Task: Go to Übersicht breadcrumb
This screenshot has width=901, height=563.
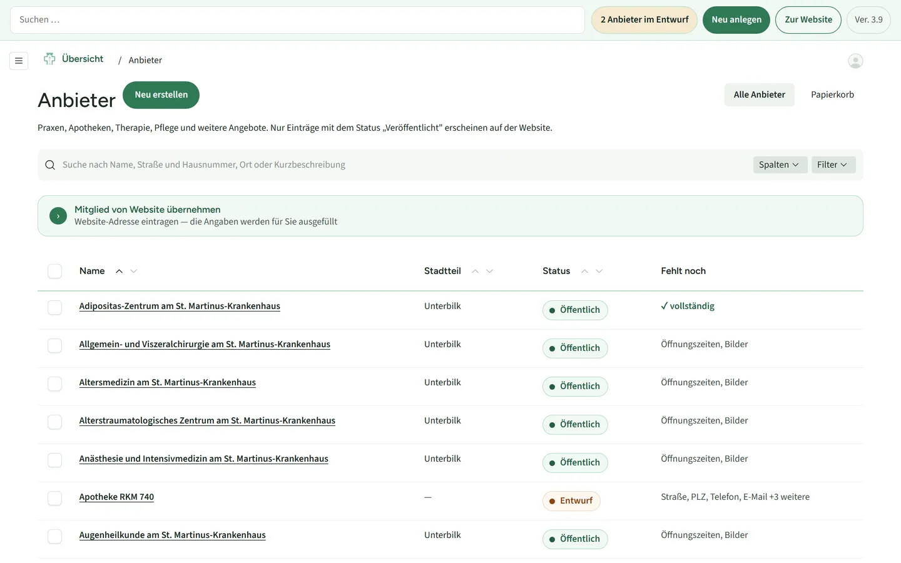Action: click(x=83, y=59)
